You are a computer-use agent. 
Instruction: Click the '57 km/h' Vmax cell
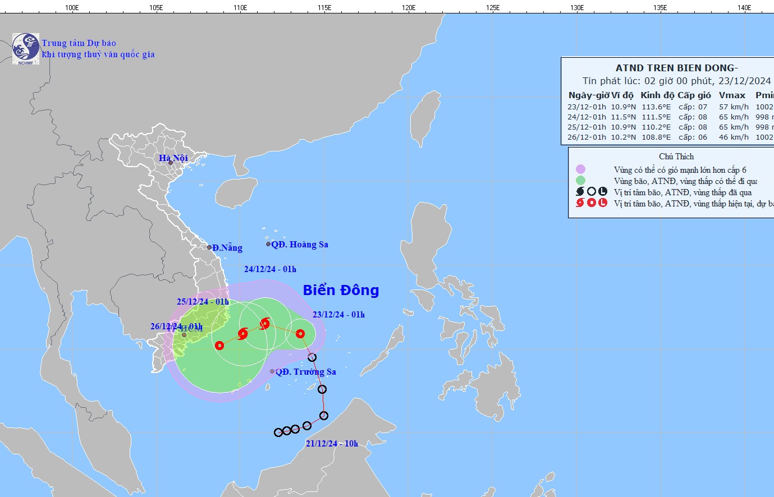[x=734, y=107]
